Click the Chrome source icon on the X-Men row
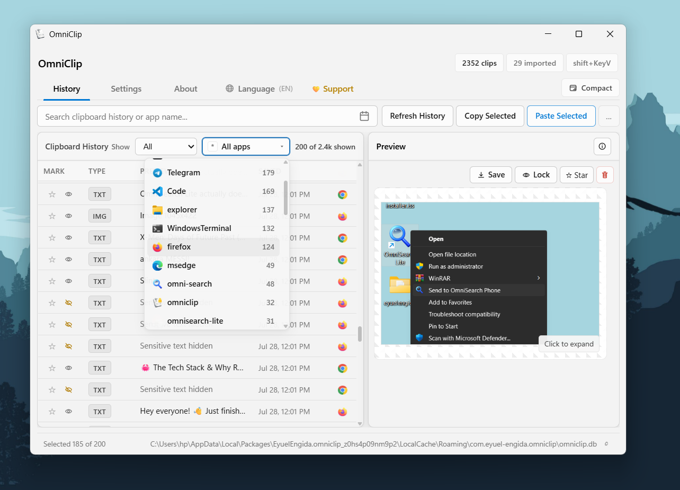Screen dimensions: 680x490 coord(343,238)
